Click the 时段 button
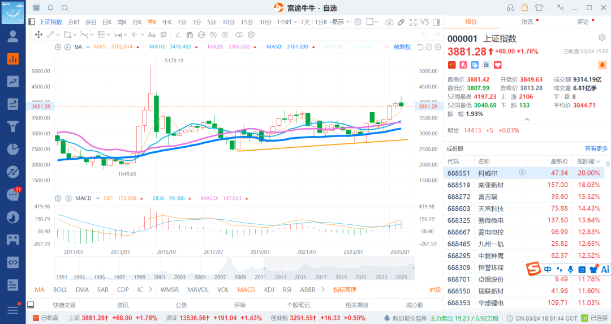Image resolution: width=611 pixels, height=324 pixels. pos(435,289)
